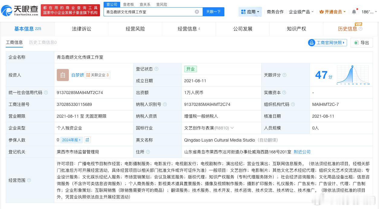Click registration number 370285330115689

coord(74,104)
